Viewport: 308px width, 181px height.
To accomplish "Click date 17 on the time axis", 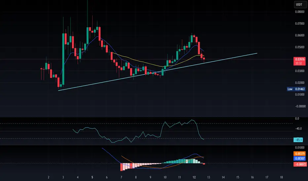I will tap(267, 177).
